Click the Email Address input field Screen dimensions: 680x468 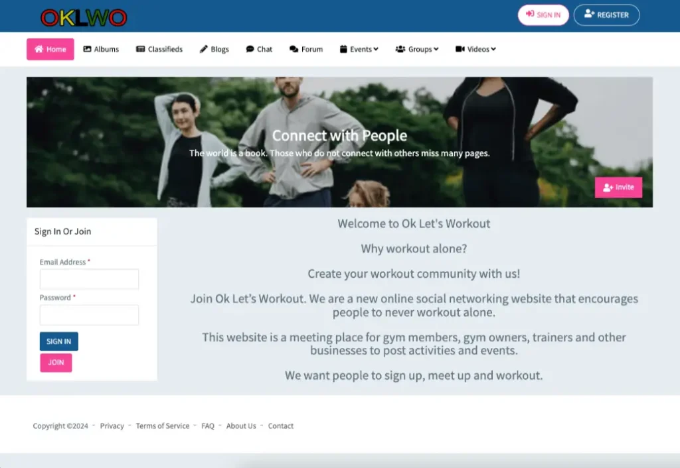coord(89,279)
